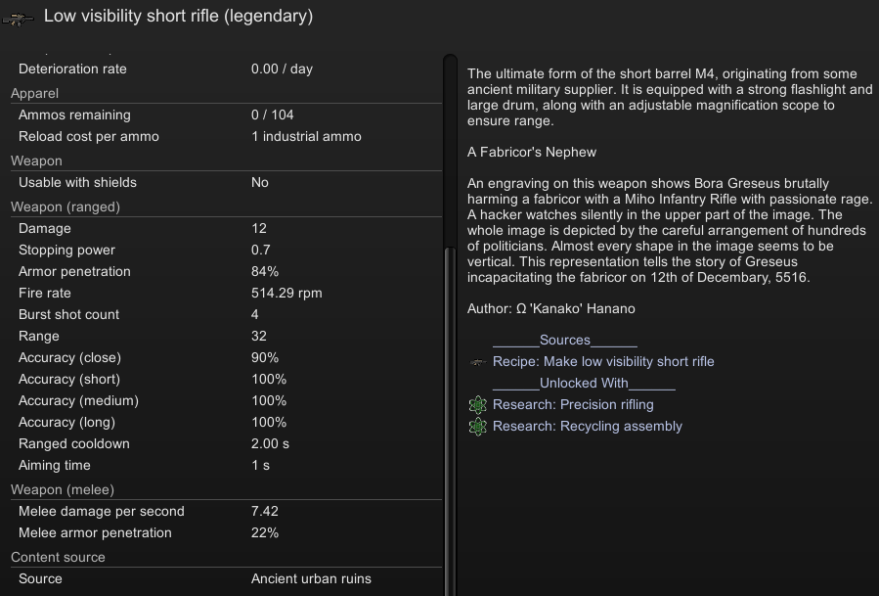The image size is (879, 596).
Task: Click the small rifle icon next to Recipe
Action: 477,362
